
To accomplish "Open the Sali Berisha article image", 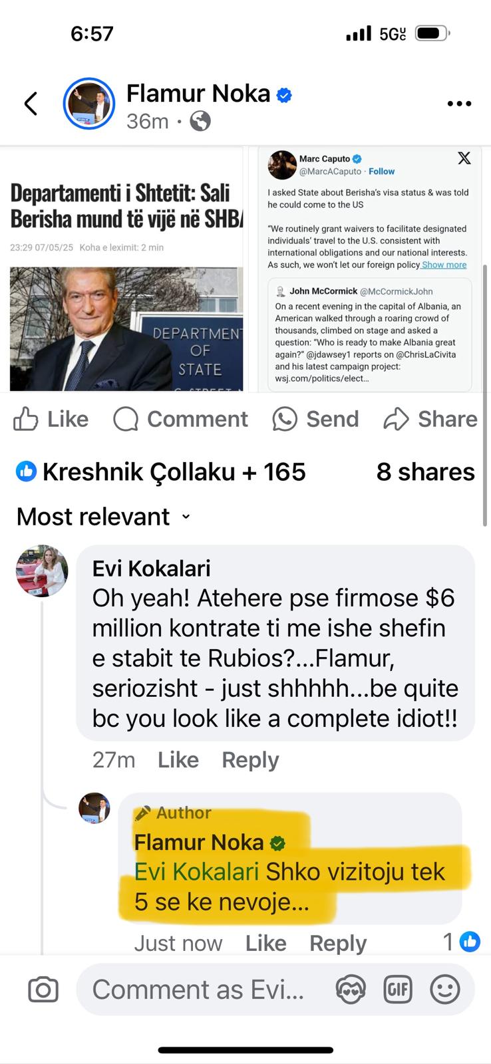I will 126,329.
